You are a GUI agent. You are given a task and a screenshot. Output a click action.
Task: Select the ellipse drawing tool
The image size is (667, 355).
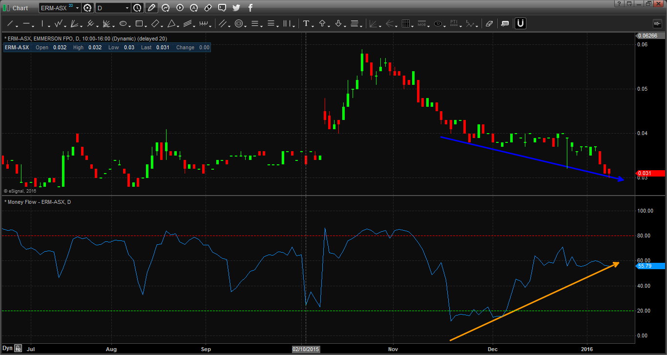tap(123, 23)
